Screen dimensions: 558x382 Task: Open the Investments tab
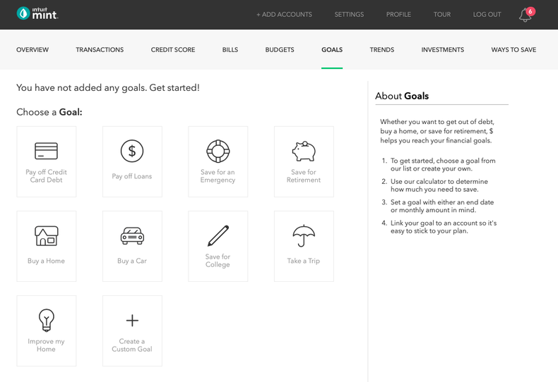click(443, 50)
